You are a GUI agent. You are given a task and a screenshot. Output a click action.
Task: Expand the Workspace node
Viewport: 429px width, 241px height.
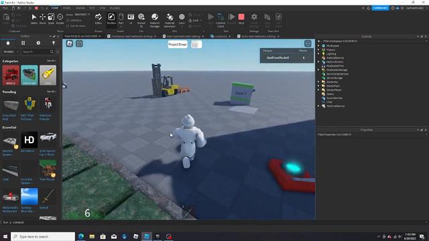point(319,46)
